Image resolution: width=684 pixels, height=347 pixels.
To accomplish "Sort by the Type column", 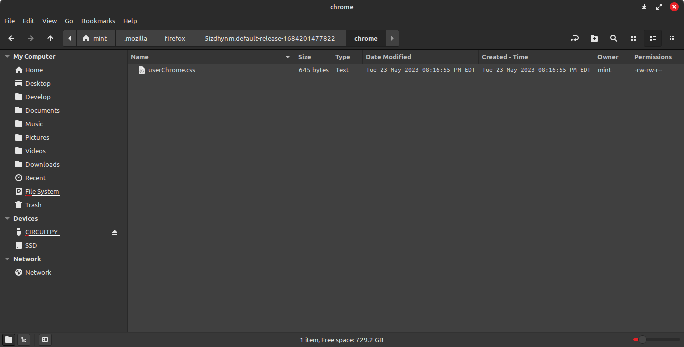I will (347, 57).
